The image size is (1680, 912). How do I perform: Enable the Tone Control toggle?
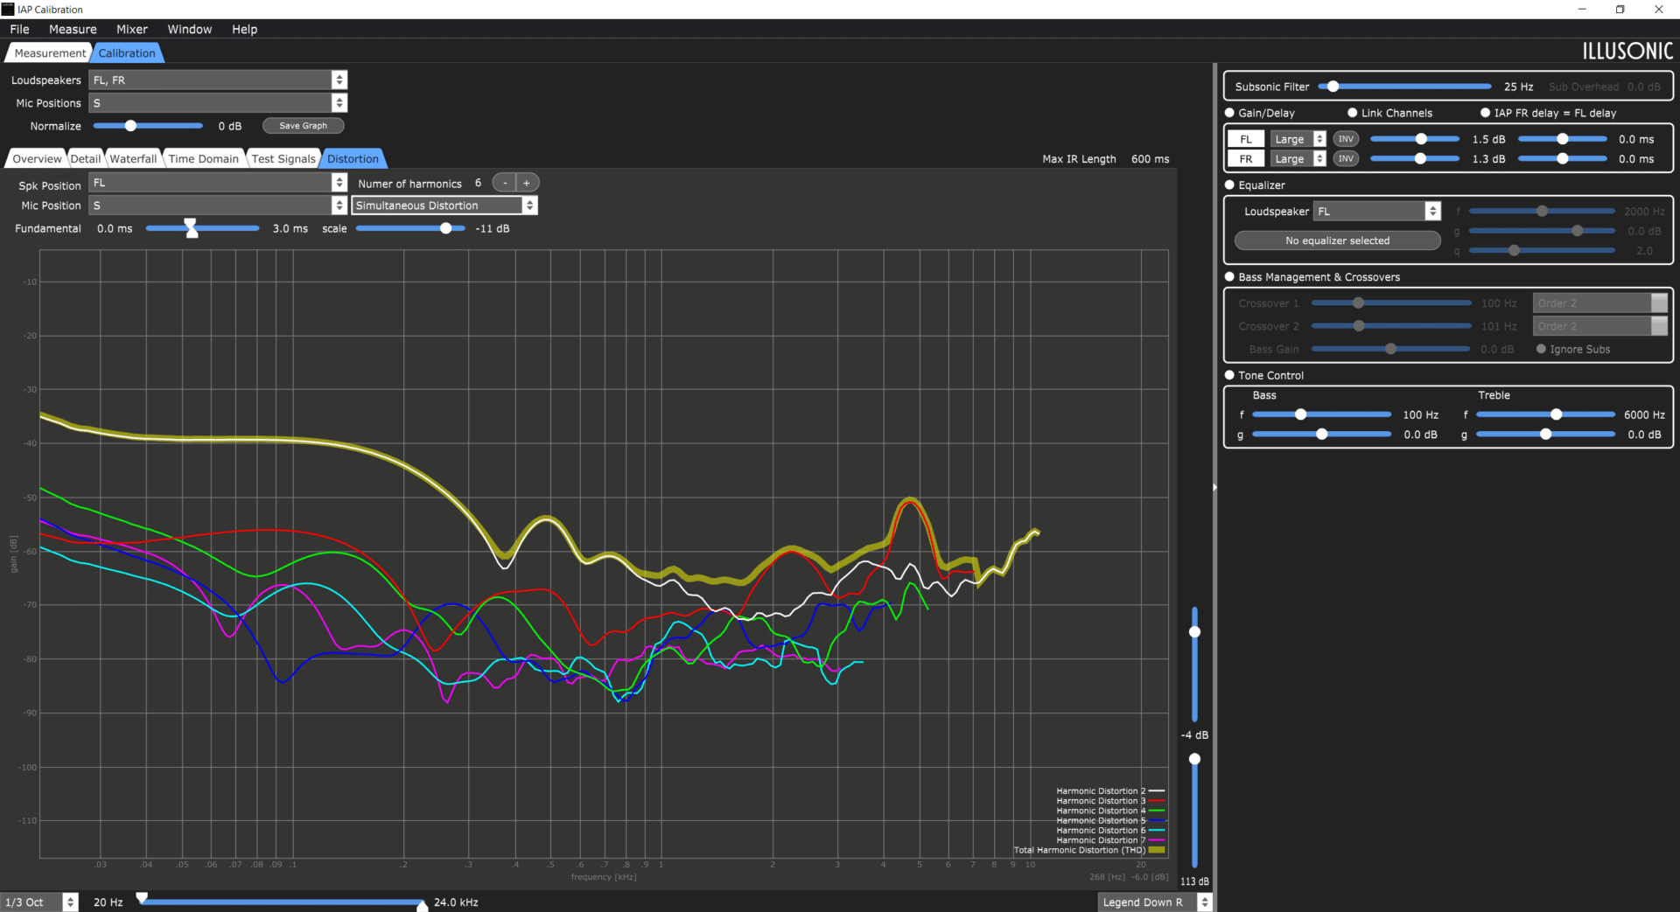pyautogui.click(x=1229, y=375)
